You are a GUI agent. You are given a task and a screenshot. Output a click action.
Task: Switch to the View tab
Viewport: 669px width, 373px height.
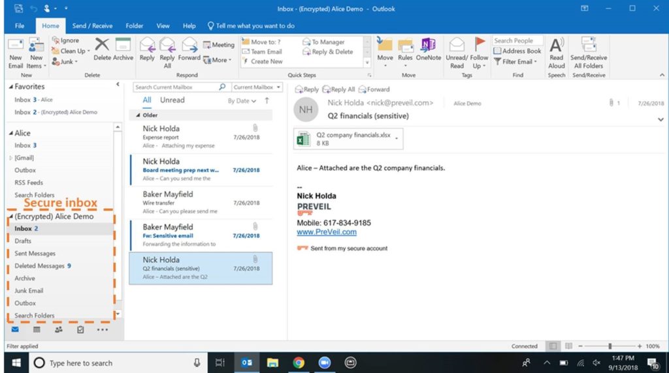(x=163, y=25)
